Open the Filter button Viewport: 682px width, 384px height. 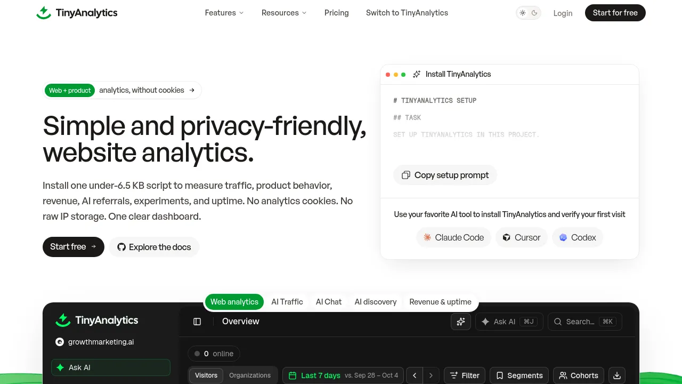(465, 375)
